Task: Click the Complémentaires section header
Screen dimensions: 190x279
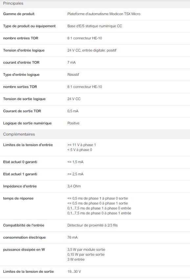Action: coord(19,134)
